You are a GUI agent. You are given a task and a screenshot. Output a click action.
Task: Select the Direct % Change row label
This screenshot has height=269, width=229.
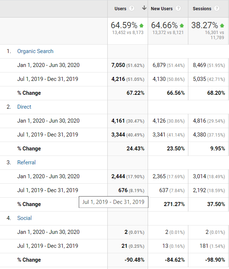29,149
